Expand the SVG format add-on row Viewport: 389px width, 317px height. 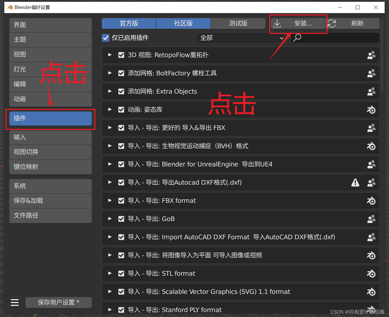pyautogui.click(x=110, y=292)
